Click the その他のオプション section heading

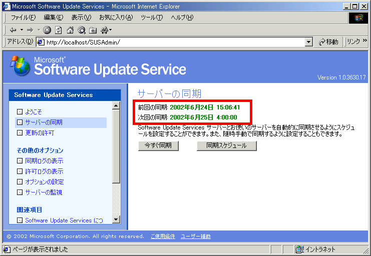pos(40,150)
